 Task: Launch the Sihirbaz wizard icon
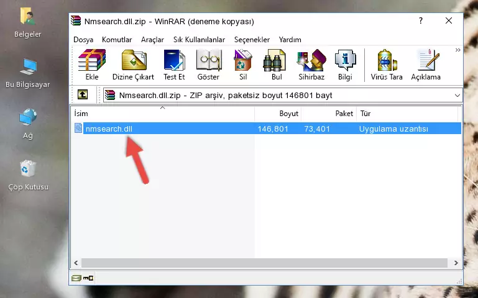(311, 60)
